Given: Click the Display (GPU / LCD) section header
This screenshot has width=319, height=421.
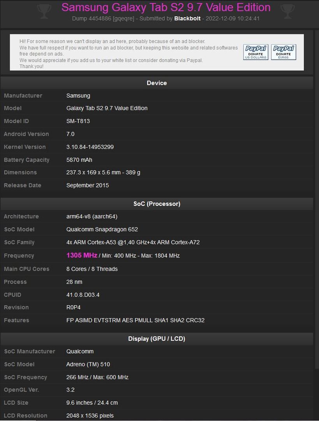Looking at the screenshot, I should pos(157,339).
